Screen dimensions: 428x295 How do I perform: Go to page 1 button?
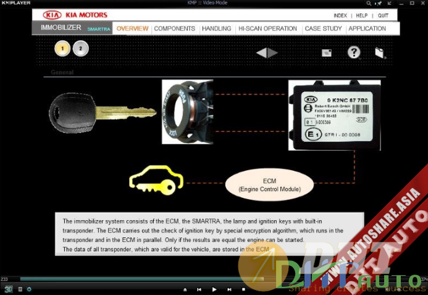click(x=62, y=49)
